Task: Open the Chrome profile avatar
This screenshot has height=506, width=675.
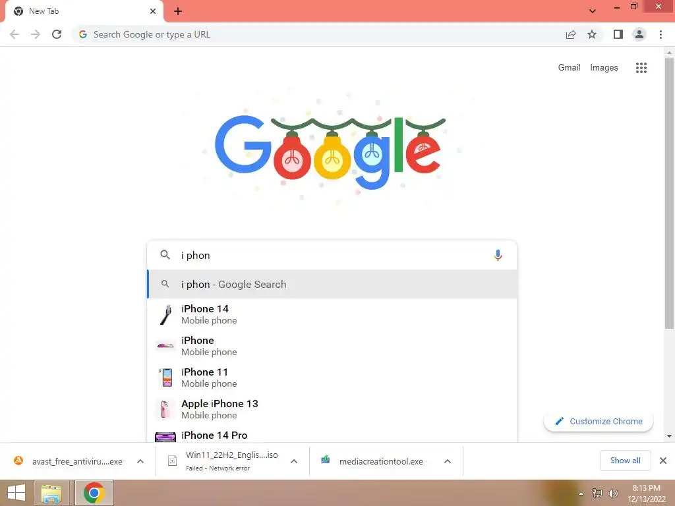Action: pyautogui.click(x=639, y=34)
